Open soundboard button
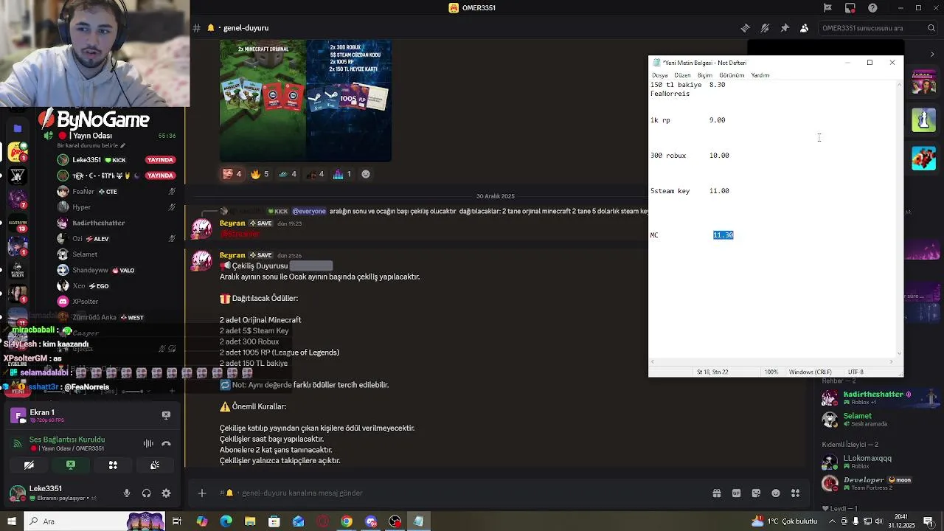This screenshot has height=531, width=944. [155, 465]
